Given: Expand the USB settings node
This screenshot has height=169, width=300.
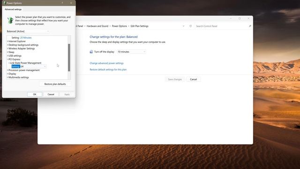Looking at the screenshot, I should [x=7, y=56].
